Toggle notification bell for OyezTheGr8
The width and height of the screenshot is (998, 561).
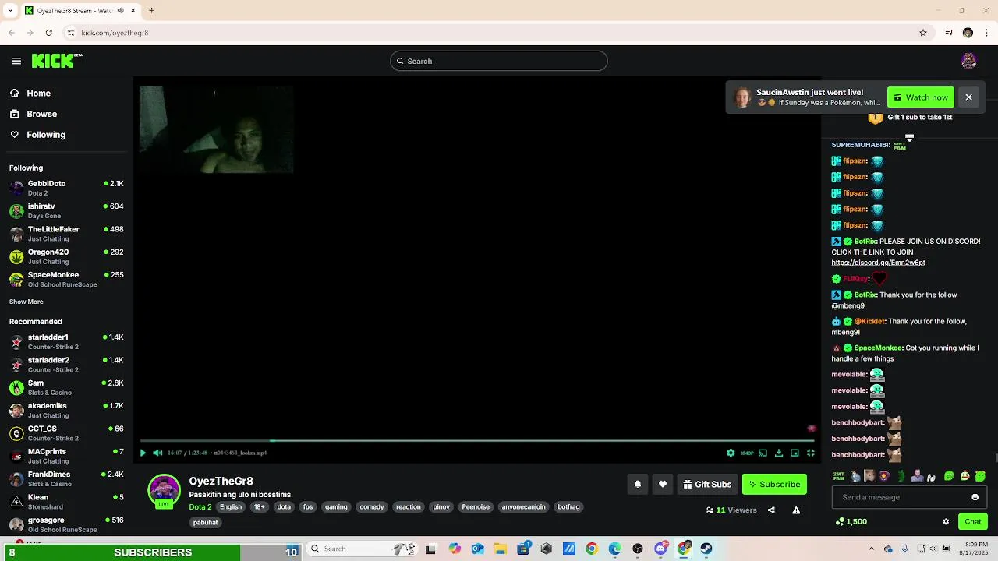point(638,484)
